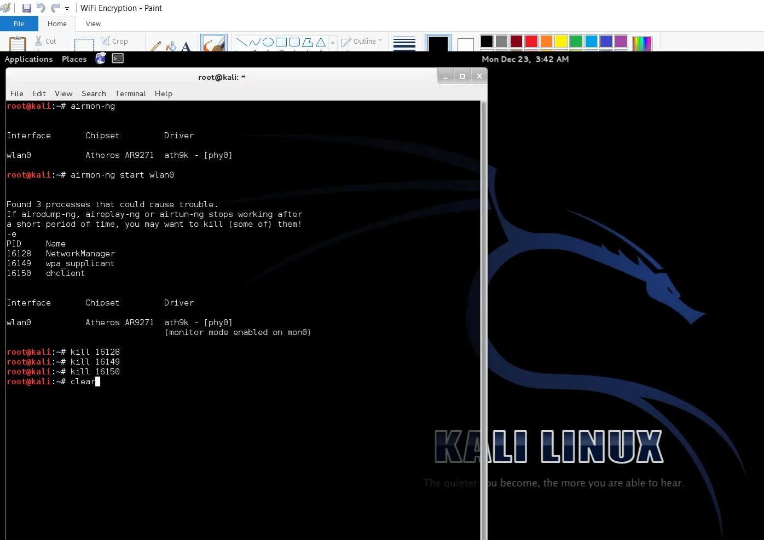Open the Applications menu
Screen dimensions: 764x540
coord(28,59)
